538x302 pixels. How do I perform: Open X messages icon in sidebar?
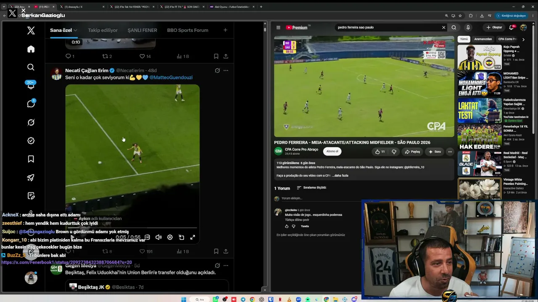(31, 104)
